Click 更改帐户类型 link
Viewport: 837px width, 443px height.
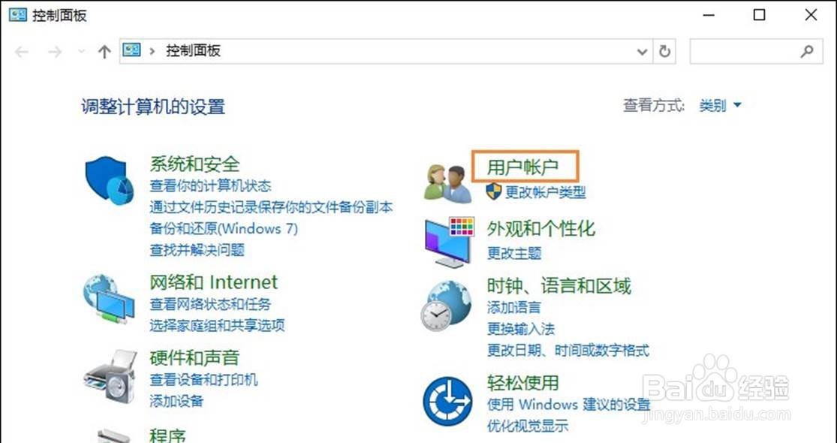545,192
